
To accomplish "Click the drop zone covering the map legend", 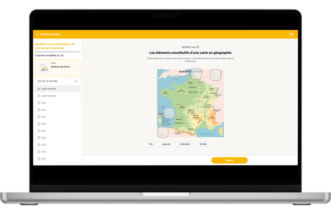I will (169, 113).
